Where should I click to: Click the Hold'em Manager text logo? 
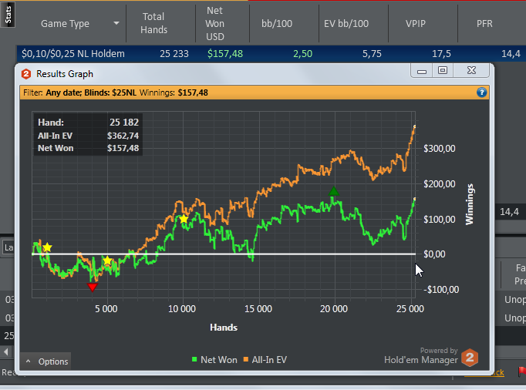(x=420, y=360)
